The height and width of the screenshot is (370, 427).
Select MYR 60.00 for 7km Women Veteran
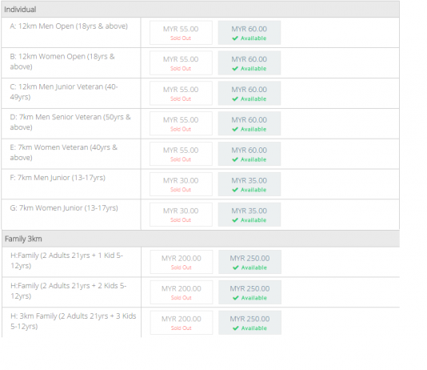point(249,154)
